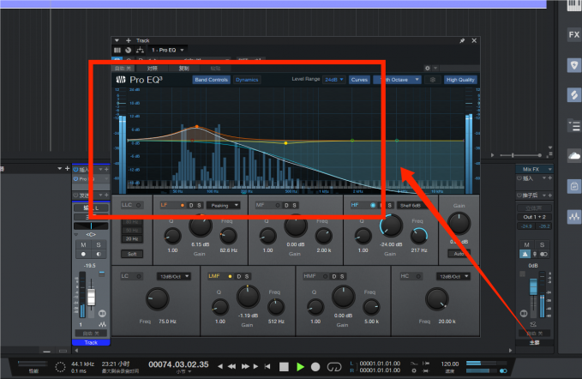The image size is (582, 379).
Task: Expand the triangle menu beside Track title
Action: (117, 40)
